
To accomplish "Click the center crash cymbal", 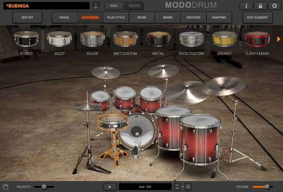I will coord(163,71).
